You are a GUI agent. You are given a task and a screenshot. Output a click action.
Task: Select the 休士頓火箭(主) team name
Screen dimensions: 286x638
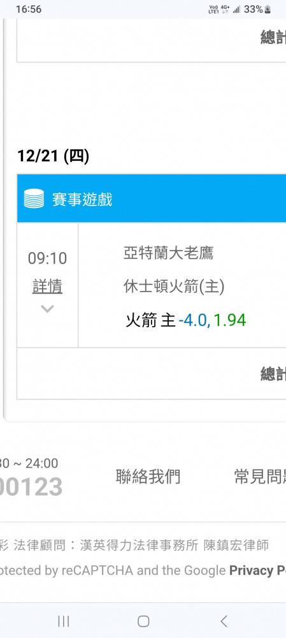[175, 287]
